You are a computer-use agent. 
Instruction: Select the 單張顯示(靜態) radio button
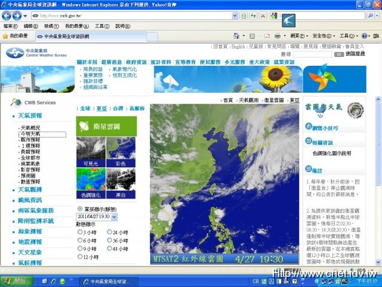(x=80, y=209)
